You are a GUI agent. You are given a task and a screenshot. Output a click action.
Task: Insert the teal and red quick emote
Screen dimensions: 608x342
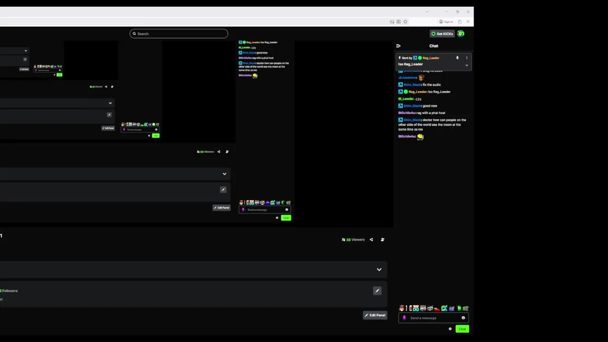point(416,308)
